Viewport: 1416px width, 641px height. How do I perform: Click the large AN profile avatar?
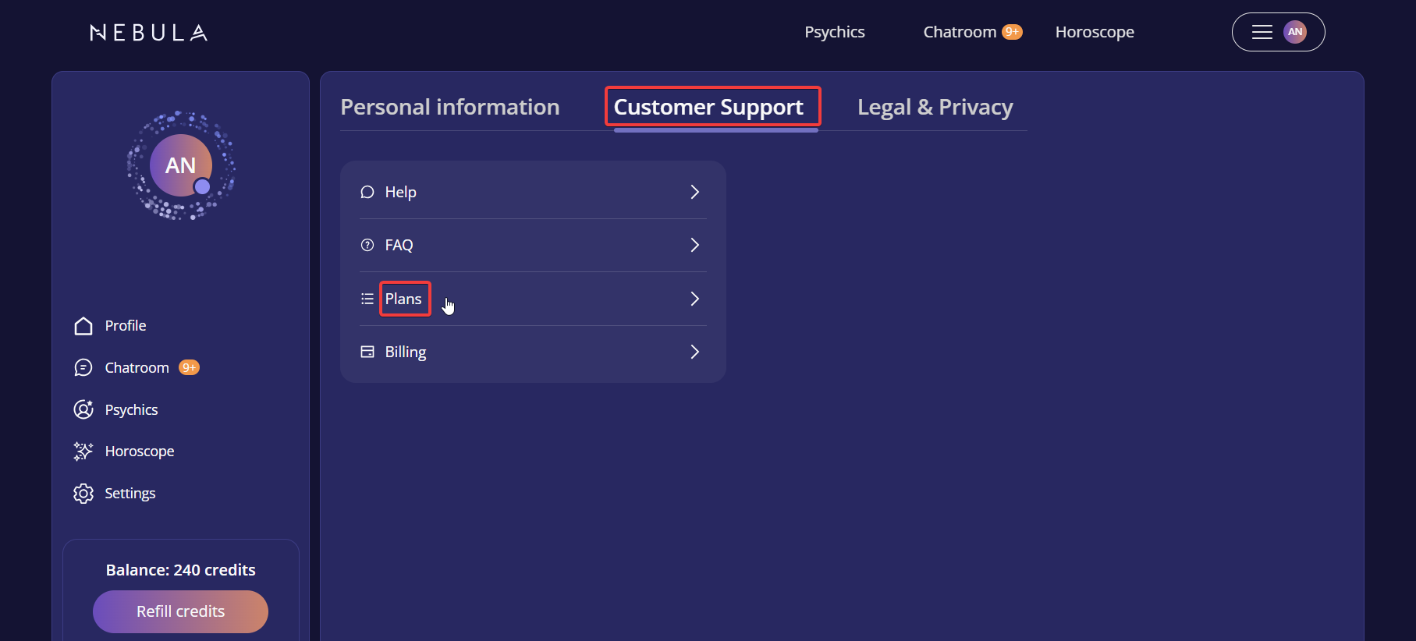[181, 165]
